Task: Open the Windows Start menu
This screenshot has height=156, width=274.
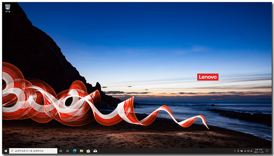Action: point(5,151)
